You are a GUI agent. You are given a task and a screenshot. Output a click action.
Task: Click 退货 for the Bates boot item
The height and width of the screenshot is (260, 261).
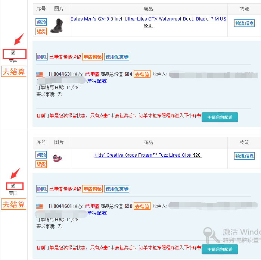coord(41,31)
